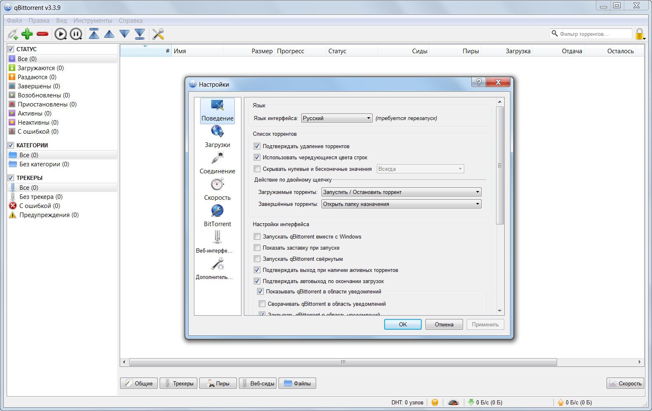This screenshot has width=652, height=411.
Task: Switch to the Общие bottom tab
Action: click(x=139, y=383)
